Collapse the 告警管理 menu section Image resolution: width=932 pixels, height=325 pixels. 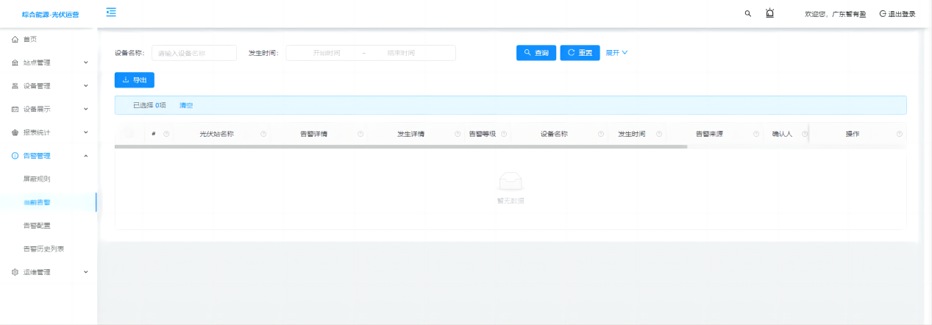pos(85,156)
